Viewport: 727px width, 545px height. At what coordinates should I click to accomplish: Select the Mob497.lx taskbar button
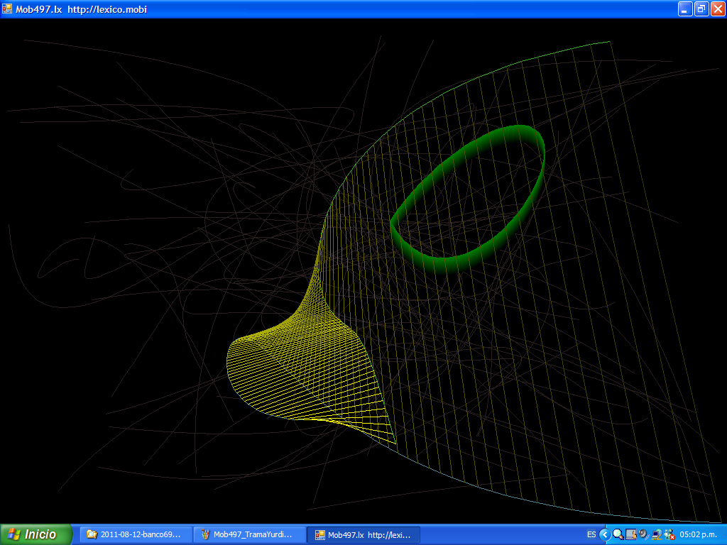[363, 534]
